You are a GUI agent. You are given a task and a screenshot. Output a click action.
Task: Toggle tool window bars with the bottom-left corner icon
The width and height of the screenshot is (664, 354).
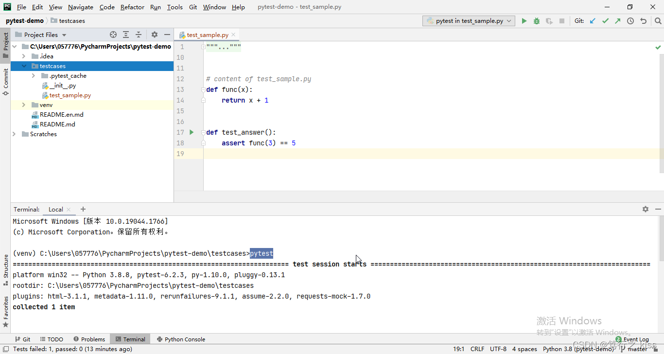5,349
